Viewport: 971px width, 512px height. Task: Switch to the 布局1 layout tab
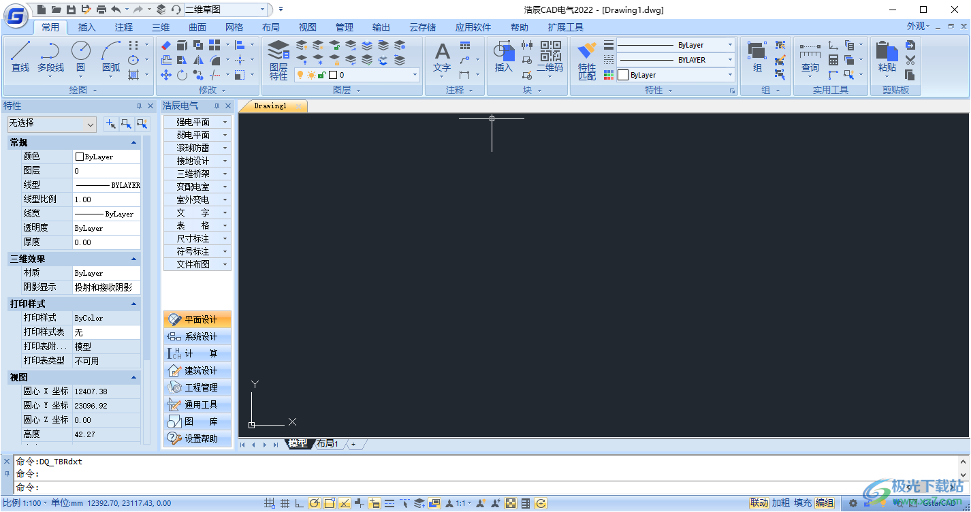click(x=328, y=444)
